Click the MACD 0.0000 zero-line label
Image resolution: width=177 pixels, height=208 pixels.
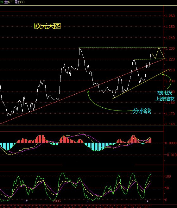171,143
